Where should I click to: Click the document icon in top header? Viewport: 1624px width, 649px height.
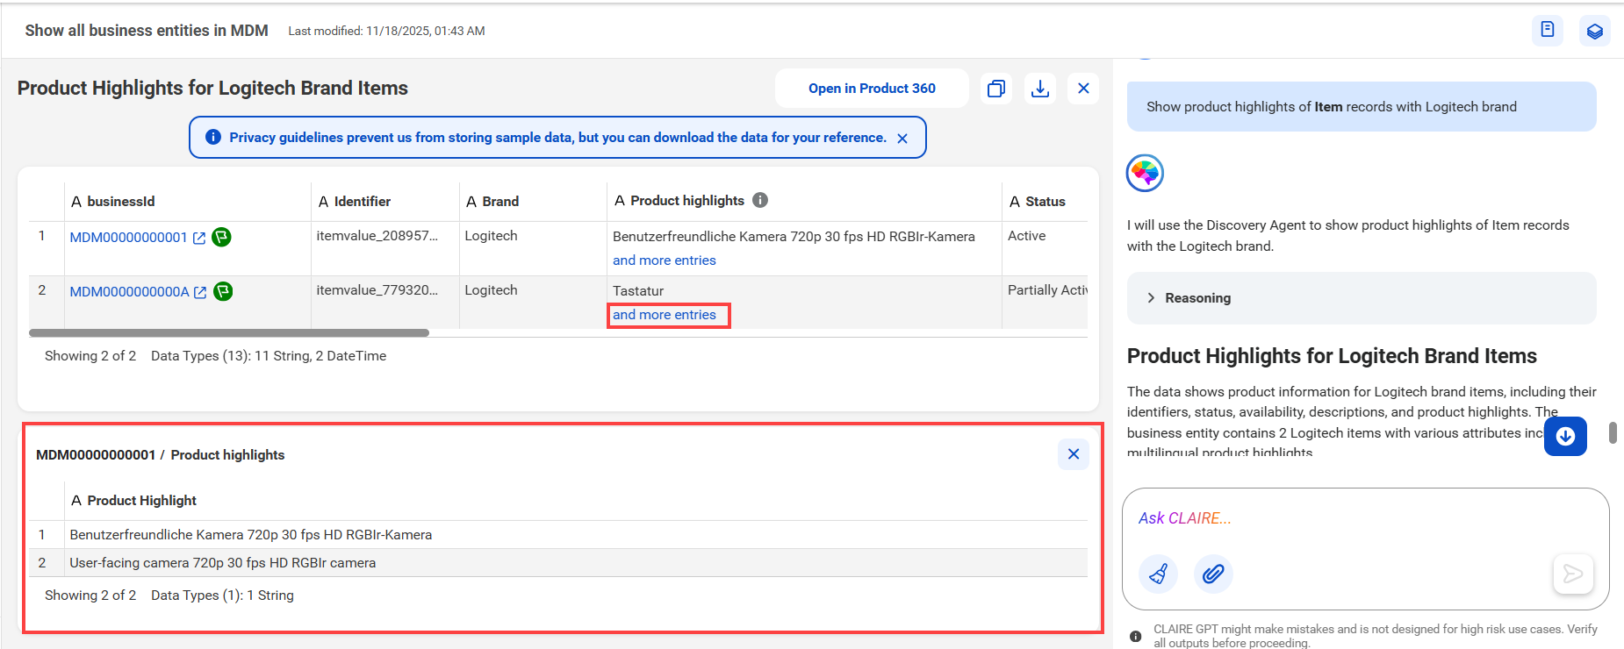click(1548, 31)
